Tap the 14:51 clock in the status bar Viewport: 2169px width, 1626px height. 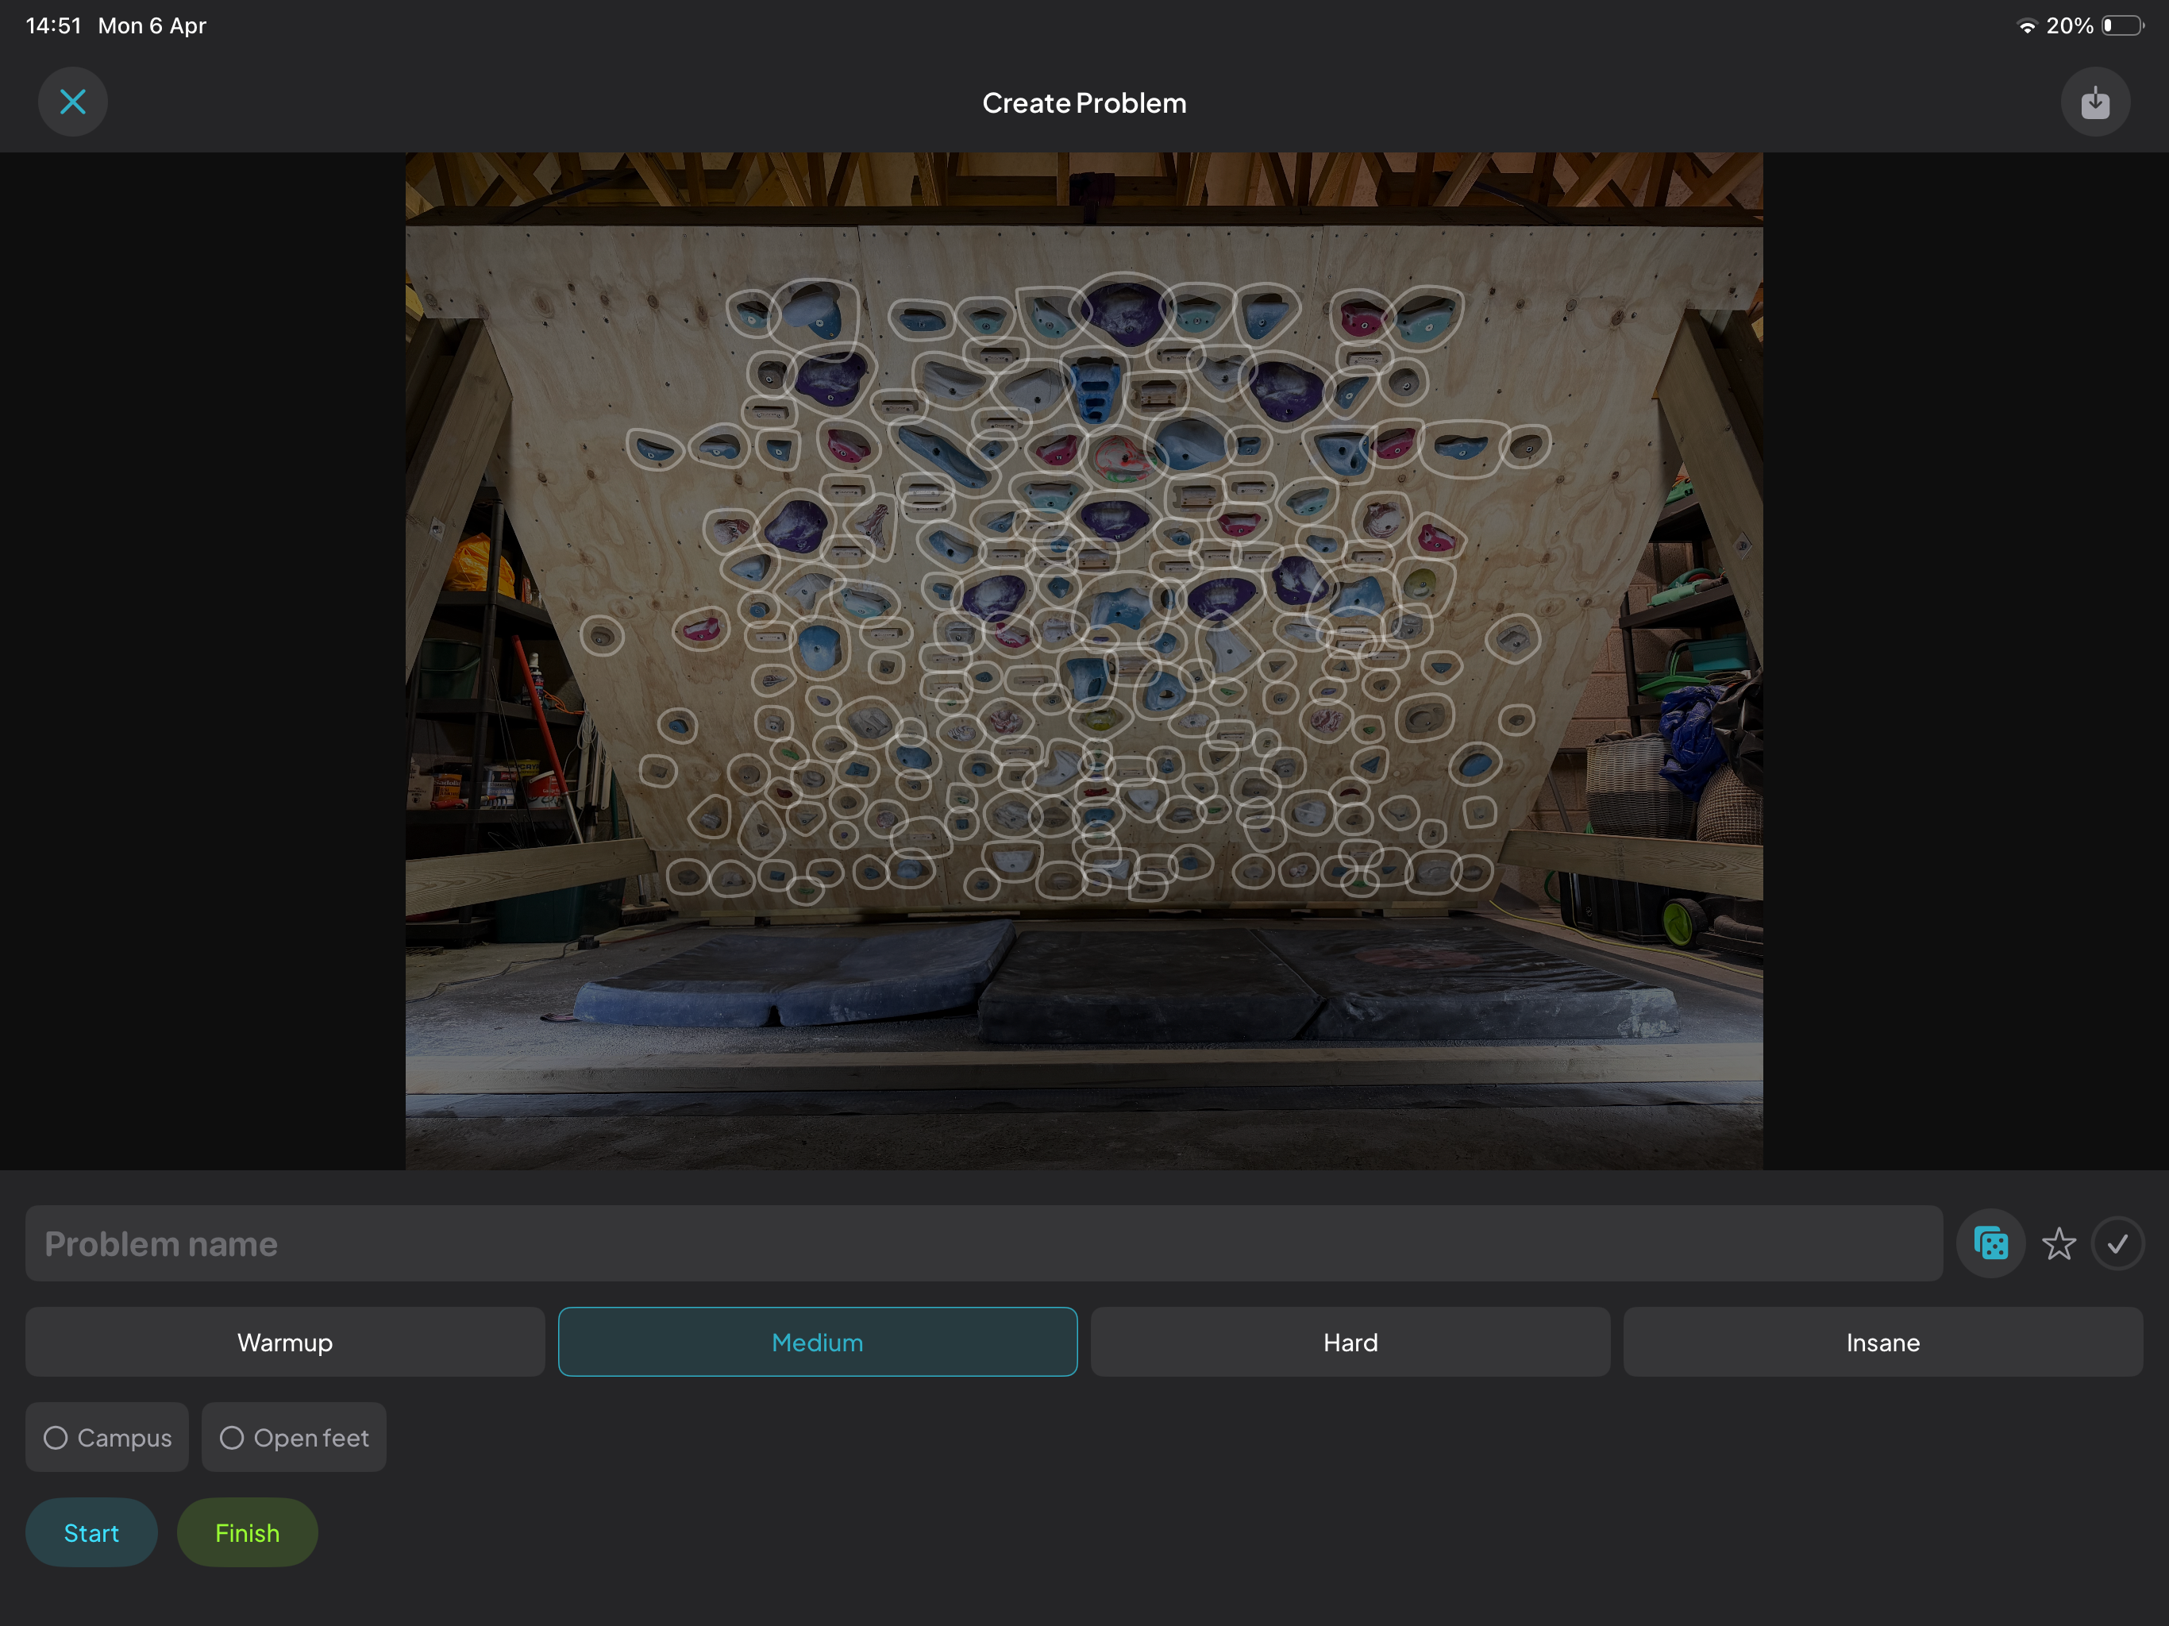tap(54, 25)
